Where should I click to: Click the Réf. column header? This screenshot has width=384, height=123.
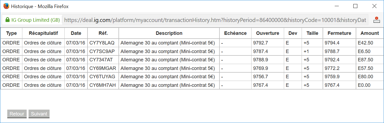point(103,33)
